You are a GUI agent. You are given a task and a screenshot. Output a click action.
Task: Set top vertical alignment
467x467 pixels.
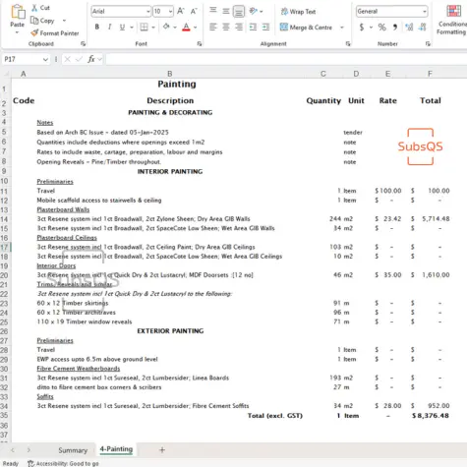tap(213, 11)
